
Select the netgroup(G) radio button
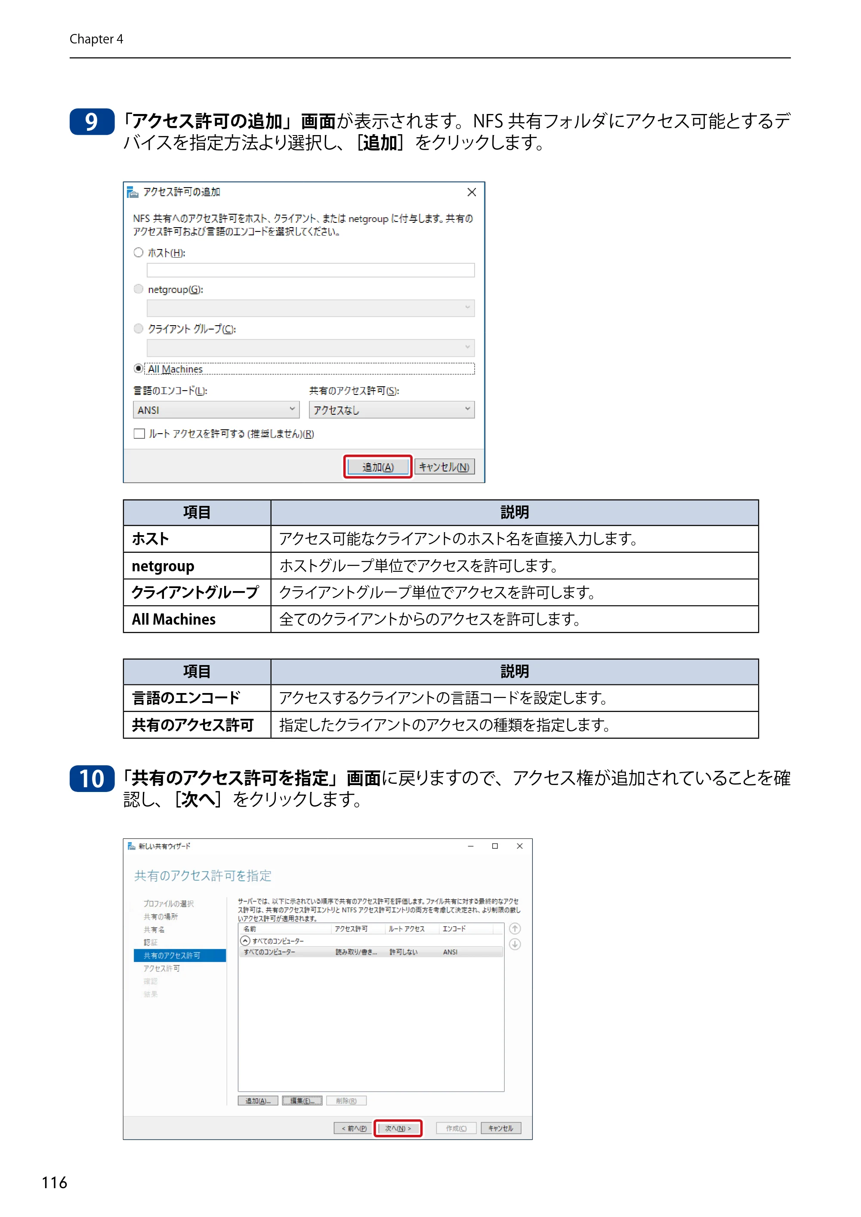point(139,289)
